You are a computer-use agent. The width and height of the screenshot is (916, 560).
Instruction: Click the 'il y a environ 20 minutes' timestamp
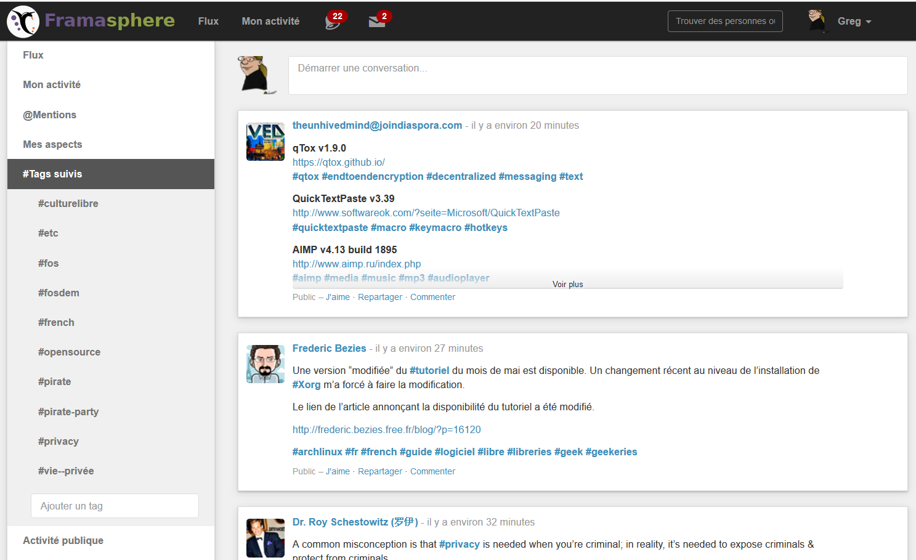point(525,125)
